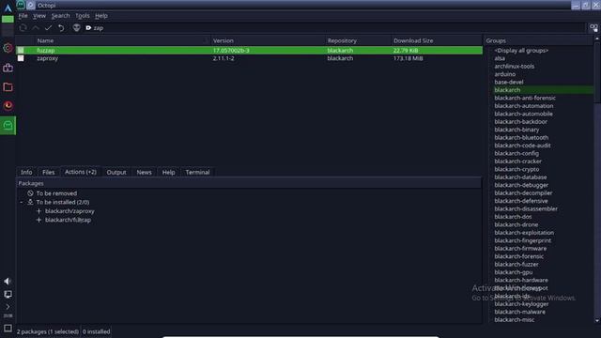Click the system upgrade arrow icon
This screenshot has width=601, height=338.
click(36, 28)
